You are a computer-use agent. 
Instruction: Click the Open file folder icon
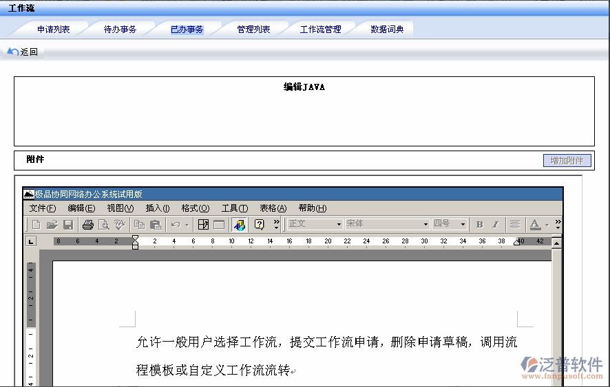pyautogui.click(x=52, y=224)
